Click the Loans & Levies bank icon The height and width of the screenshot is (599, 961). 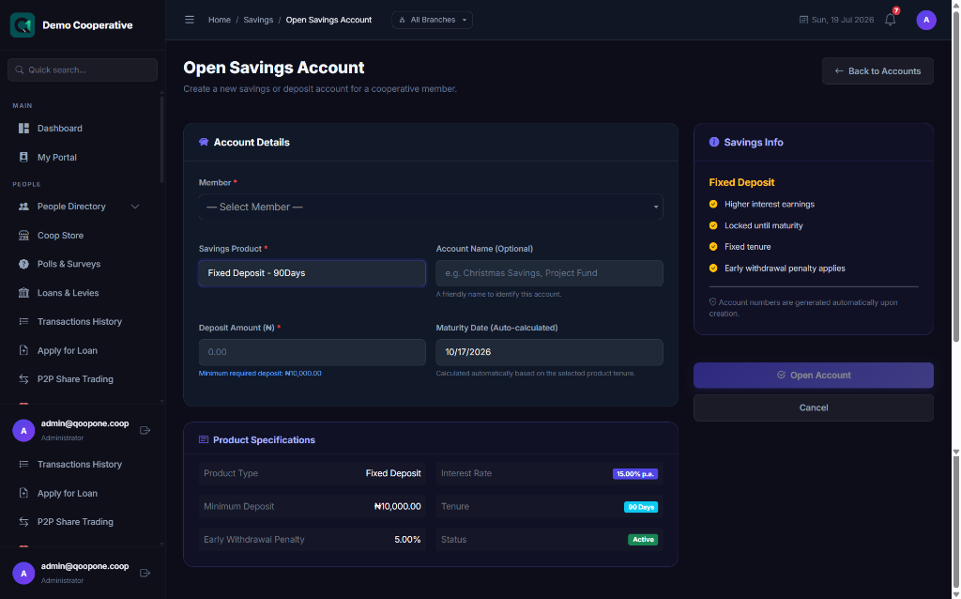point(23,292)
